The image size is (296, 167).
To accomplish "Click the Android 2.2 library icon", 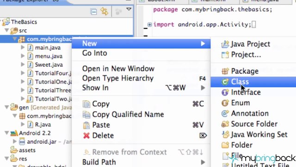I will tap(14, 133).
